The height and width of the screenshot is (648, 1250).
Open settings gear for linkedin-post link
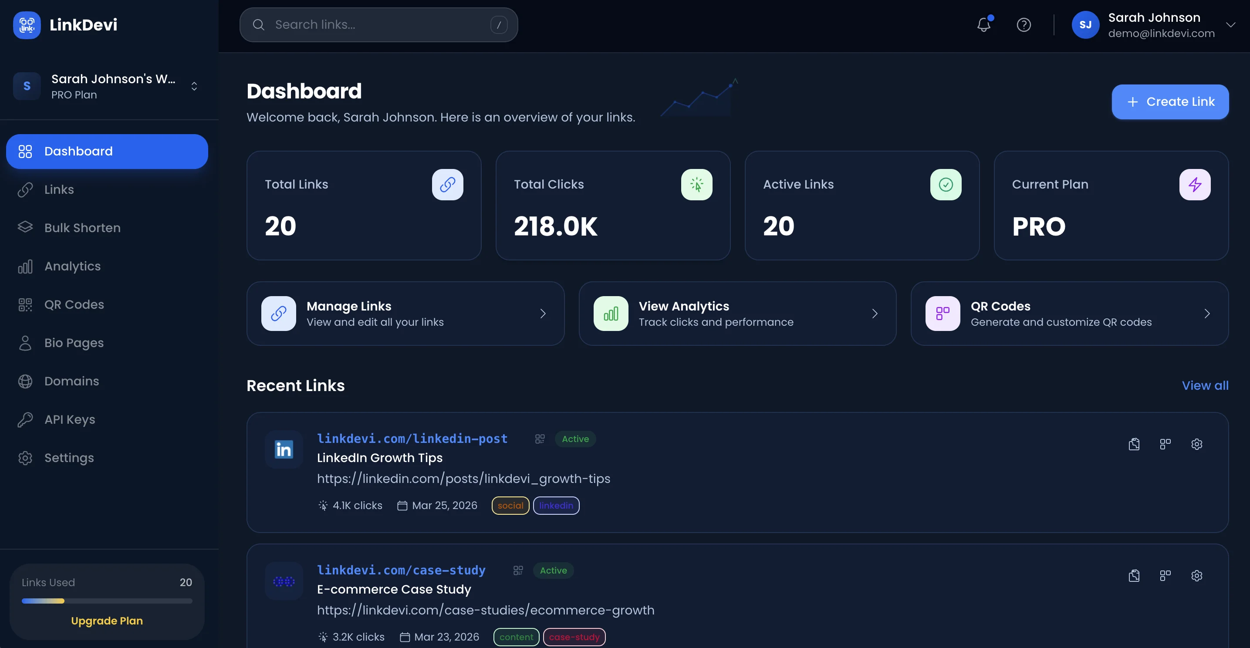(1196, 444)
